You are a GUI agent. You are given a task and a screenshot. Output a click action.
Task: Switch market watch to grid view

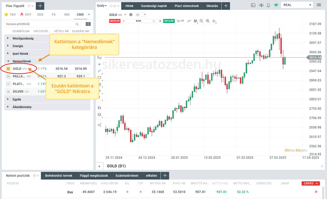(x=88, y=24)
